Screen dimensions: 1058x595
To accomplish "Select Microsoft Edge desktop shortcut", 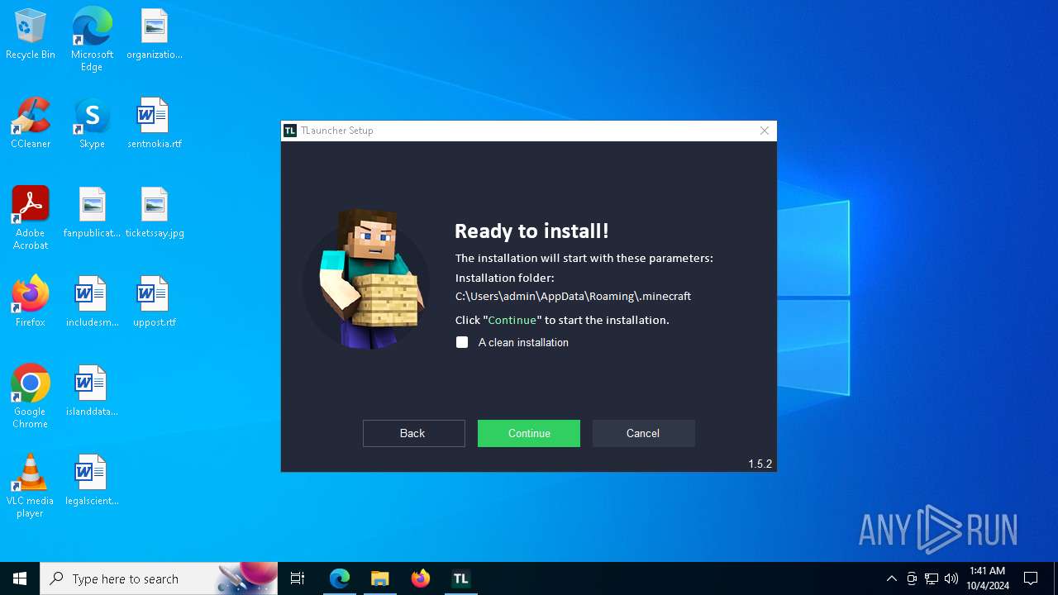I will tap(92, 39).
